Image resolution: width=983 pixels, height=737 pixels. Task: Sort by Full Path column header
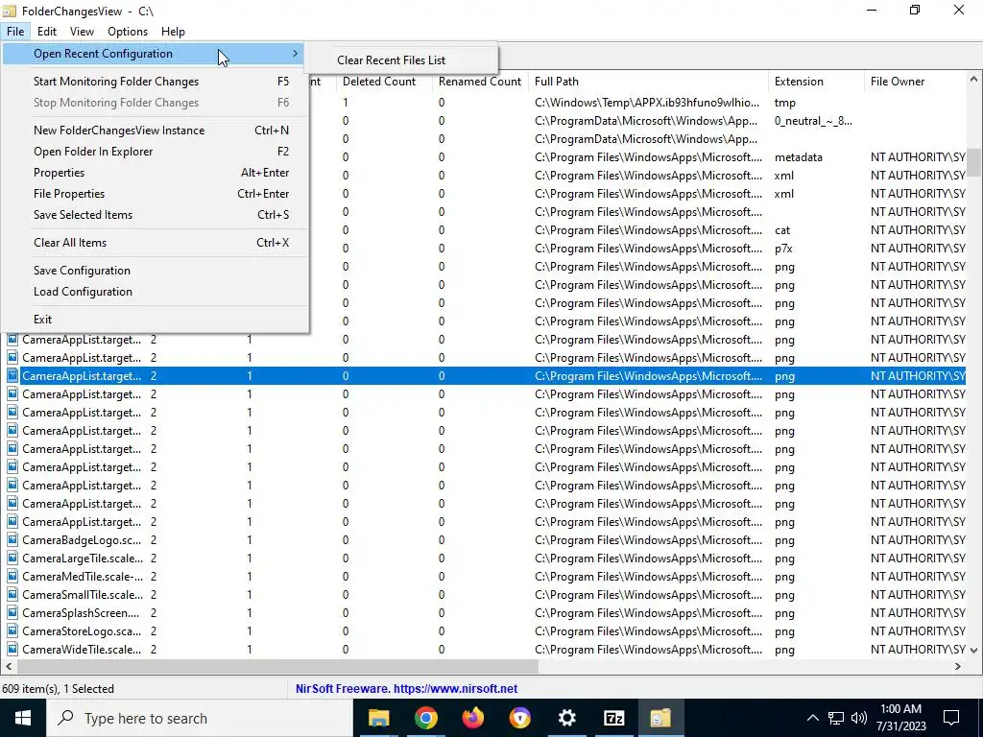[648, 82]
